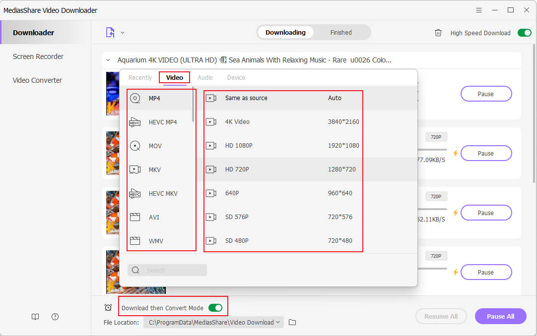Choose the 3840*2160 resolution value
Viewport: 537px width, 336px height.
point(343,122)
